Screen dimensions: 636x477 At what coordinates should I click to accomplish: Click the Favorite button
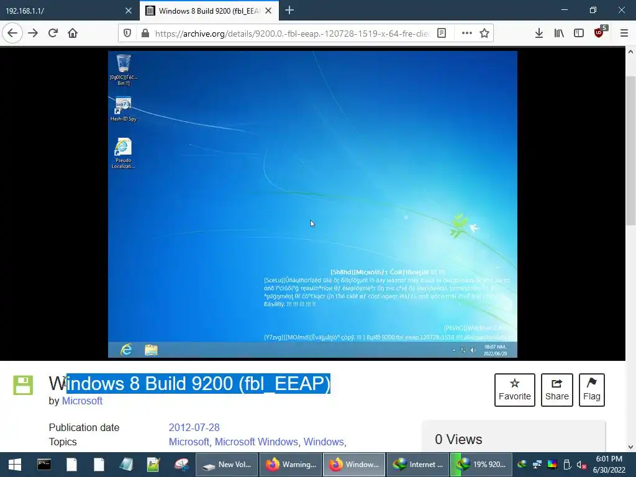point(515,390)
